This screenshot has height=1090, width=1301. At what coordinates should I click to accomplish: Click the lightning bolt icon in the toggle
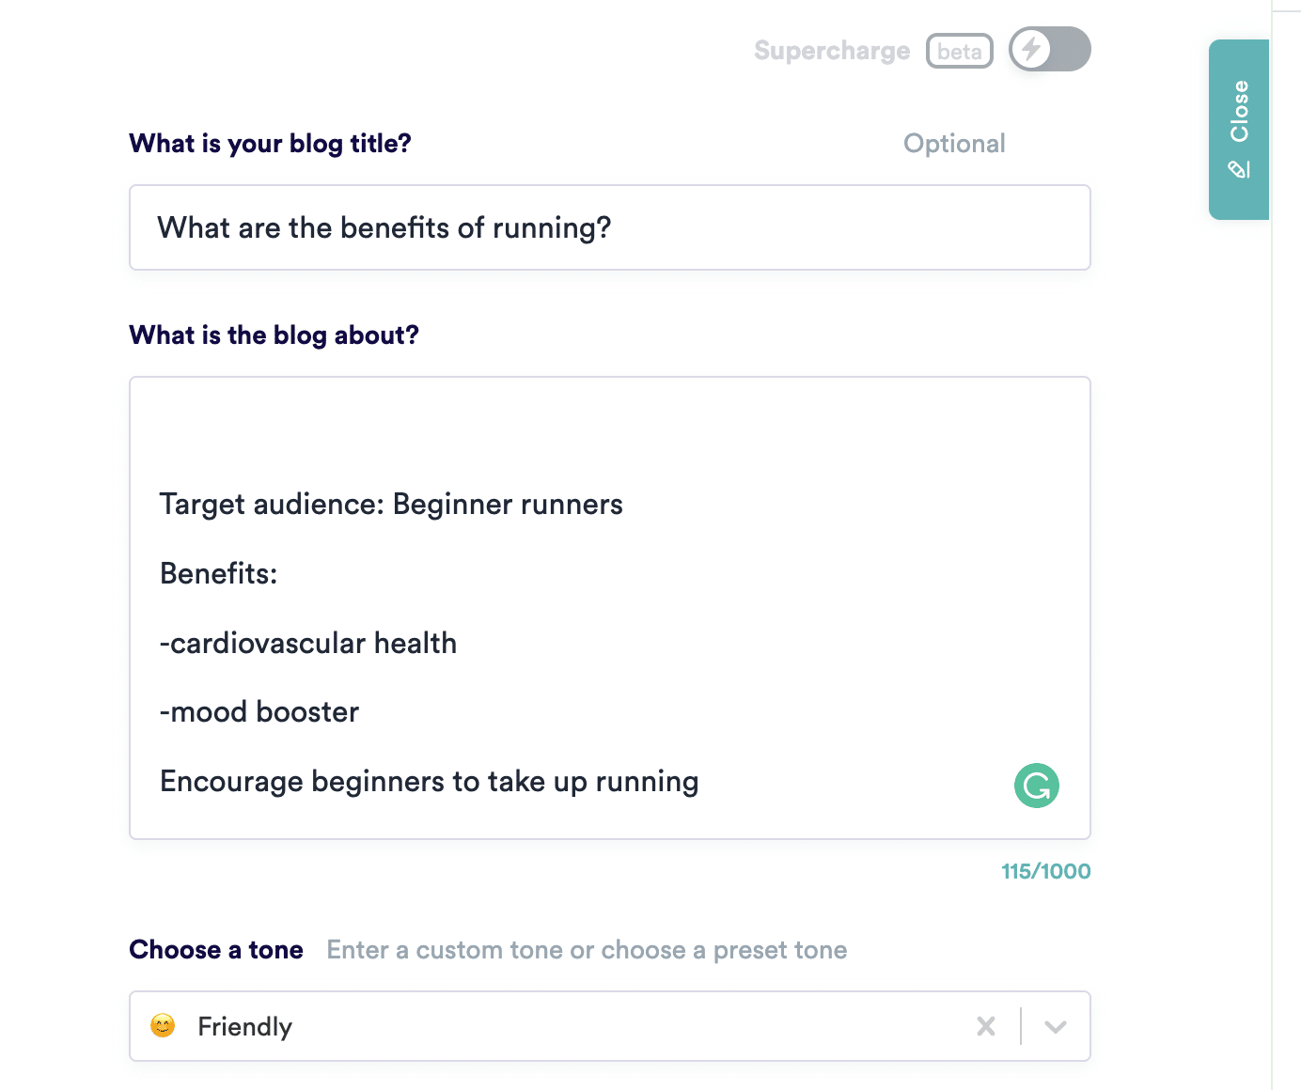(x=1032, y=49)
